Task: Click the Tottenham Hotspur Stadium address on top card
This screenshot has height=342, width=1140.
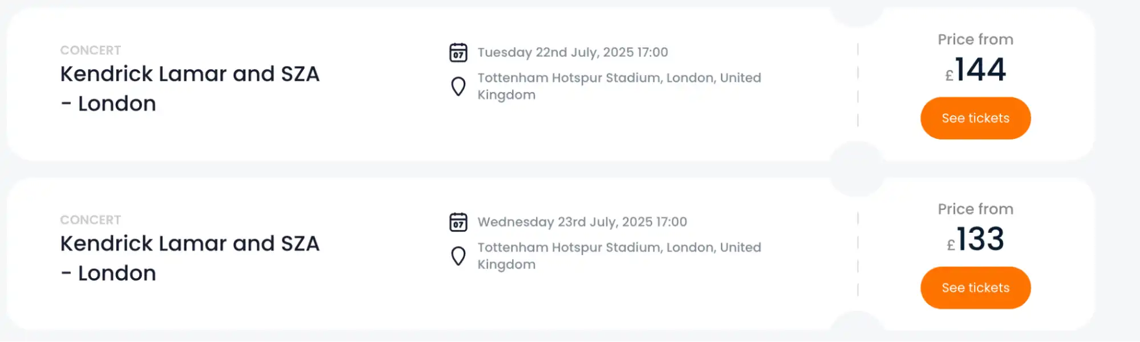Action: (619, 86)
